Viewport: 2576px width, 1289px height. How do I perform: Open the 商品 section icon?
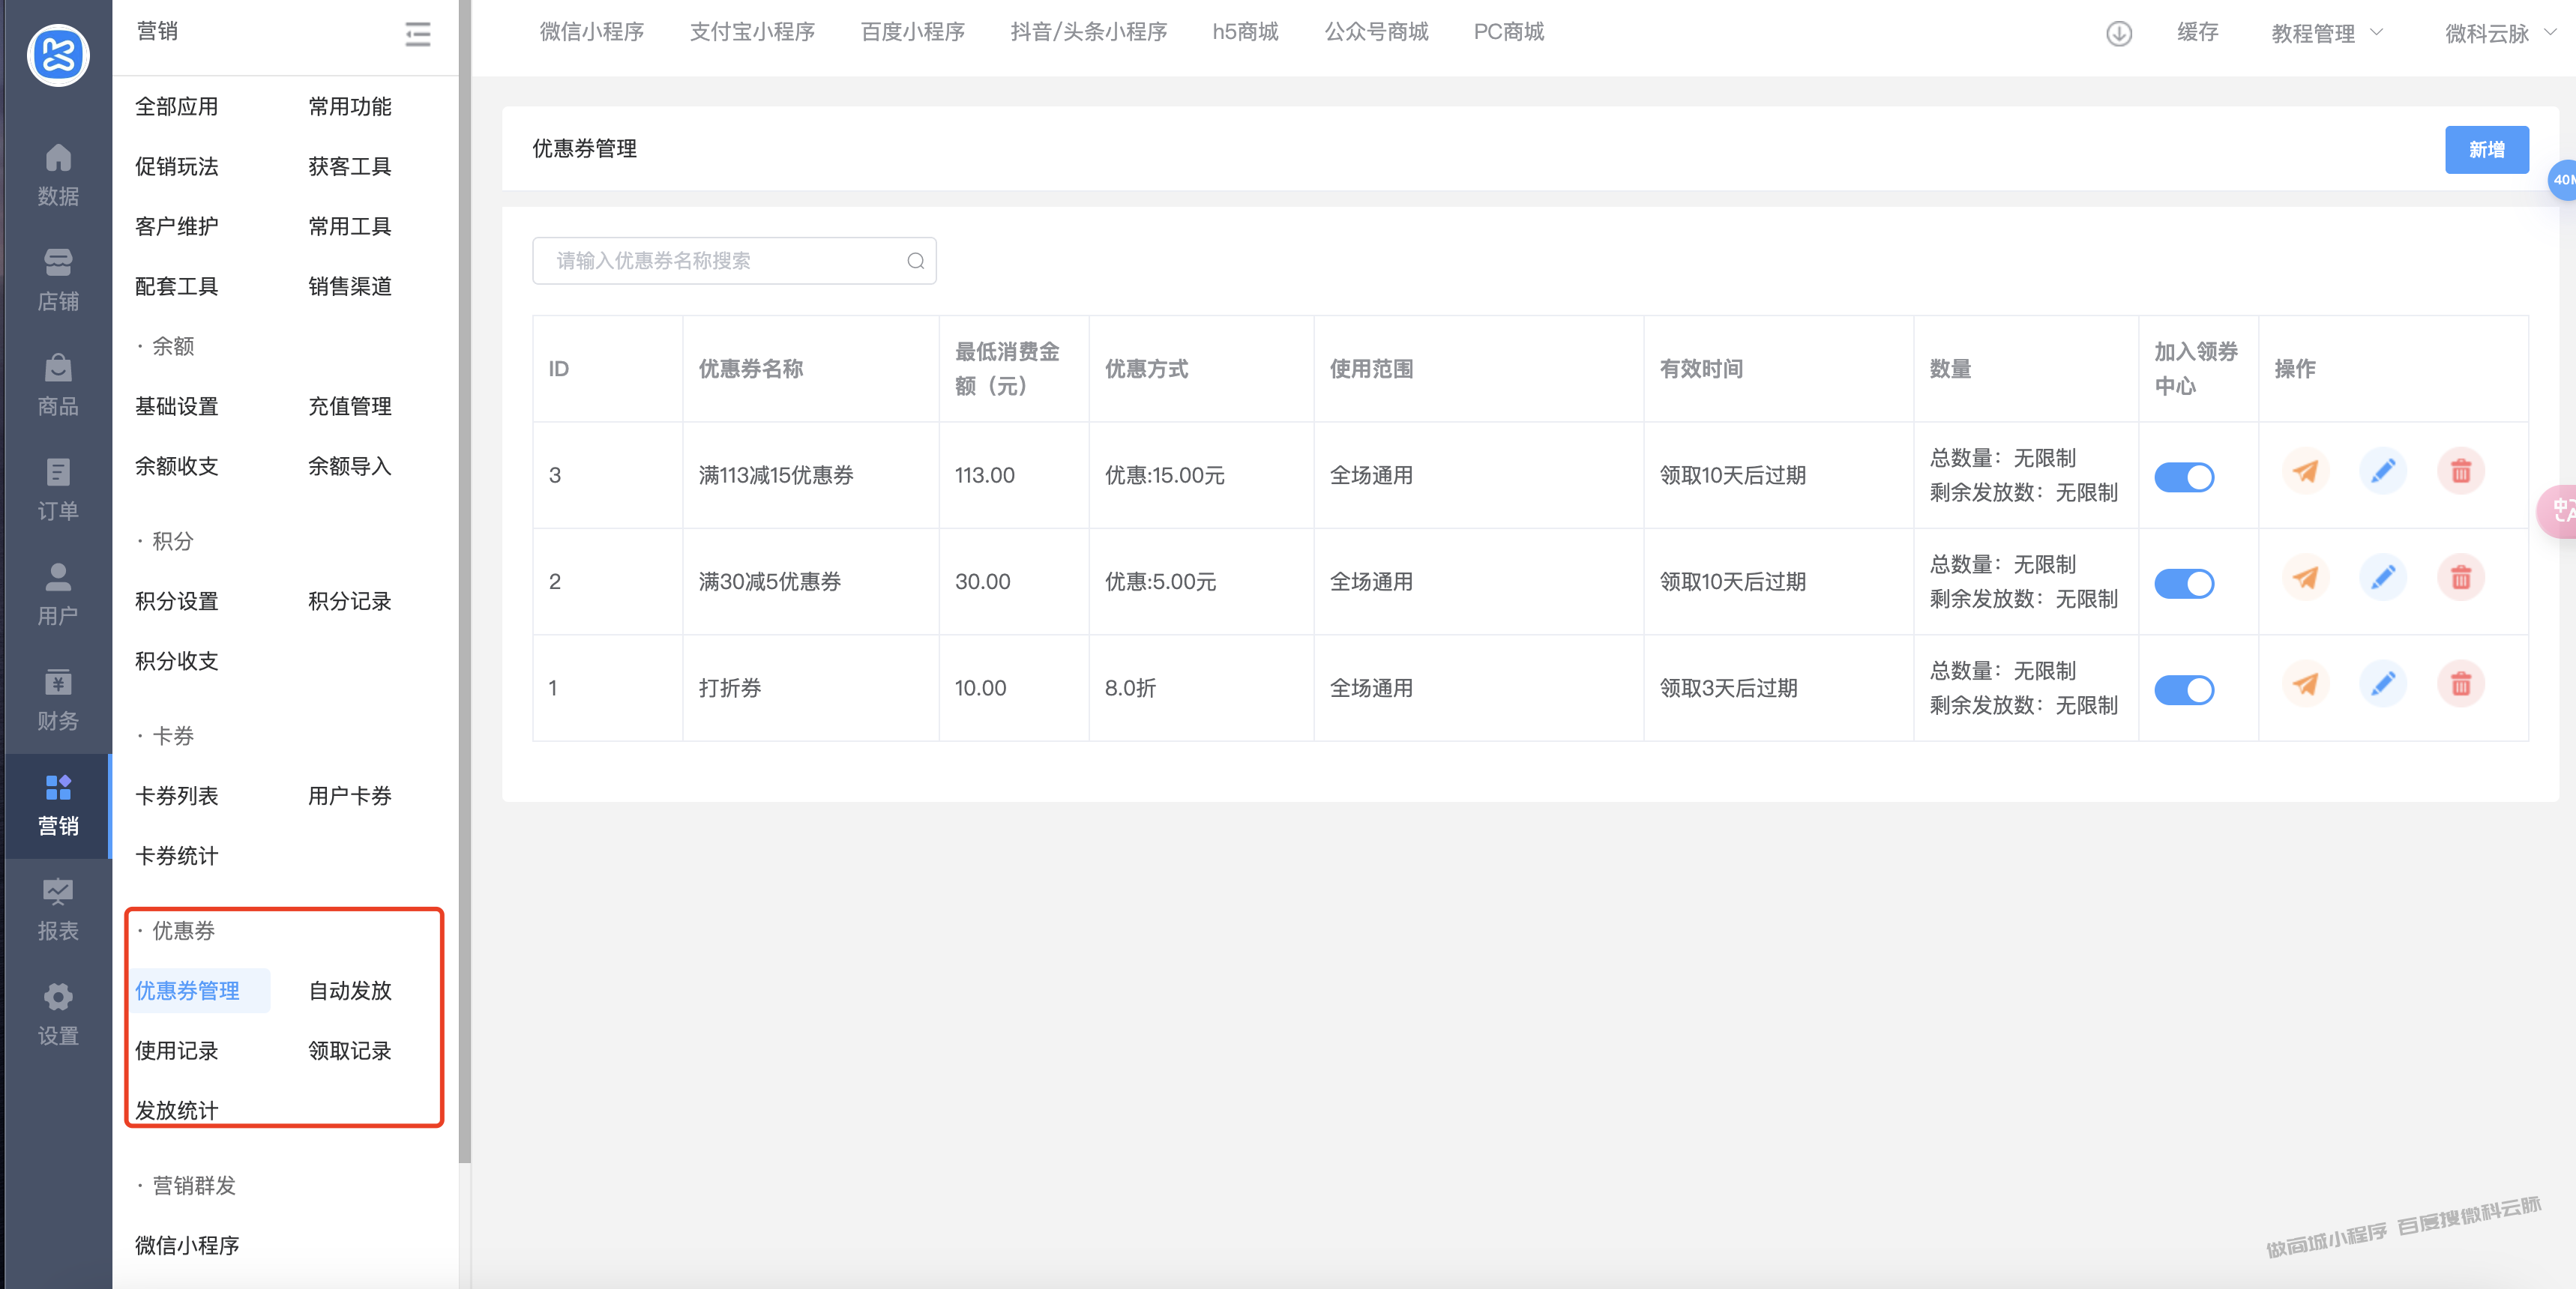pos(58,367)
